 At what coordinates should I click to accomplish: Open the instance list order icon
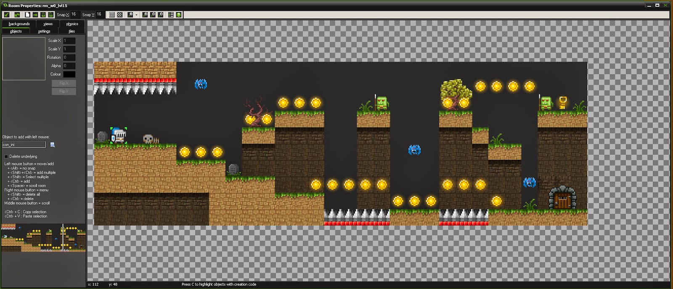click(x=171, y=15)
